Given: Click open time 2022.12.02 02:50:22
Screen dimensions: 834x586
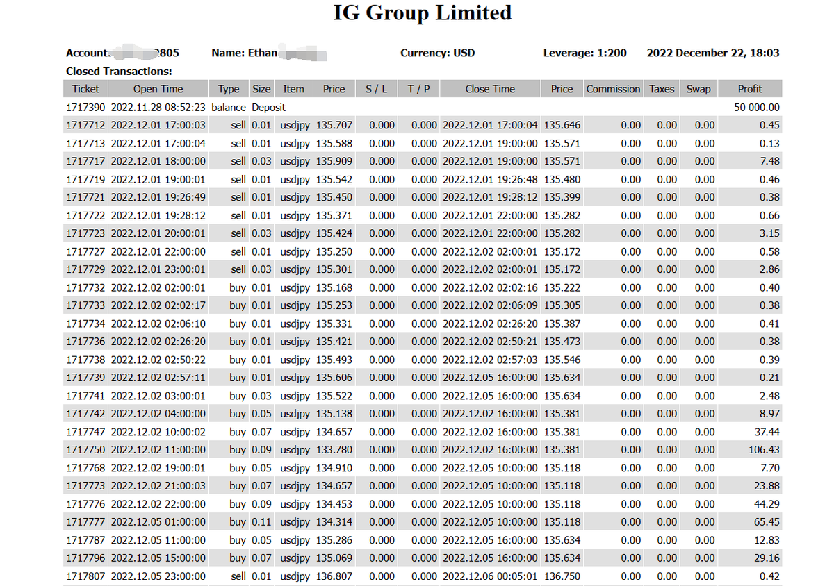Looking at the screenshot, I should pyautogui.click(x=158, y=360).
